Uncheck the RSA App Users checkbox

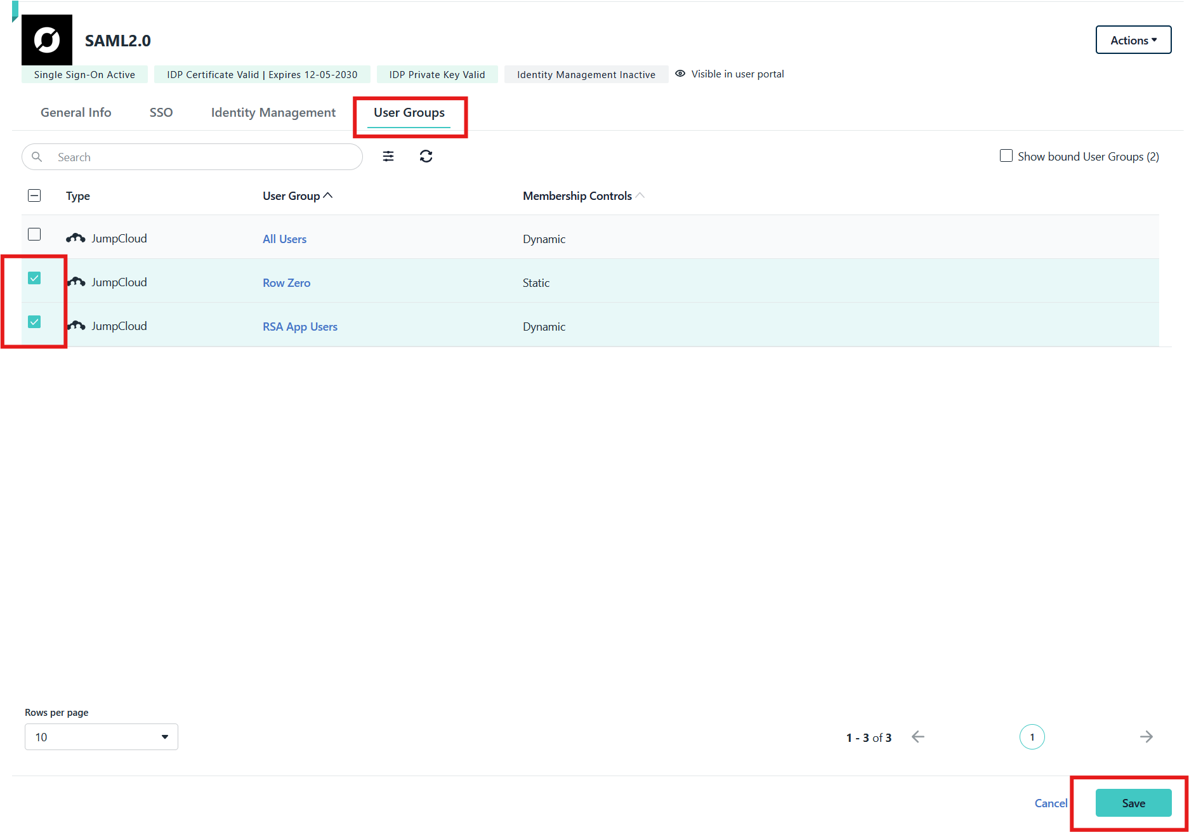coord(34,322)
